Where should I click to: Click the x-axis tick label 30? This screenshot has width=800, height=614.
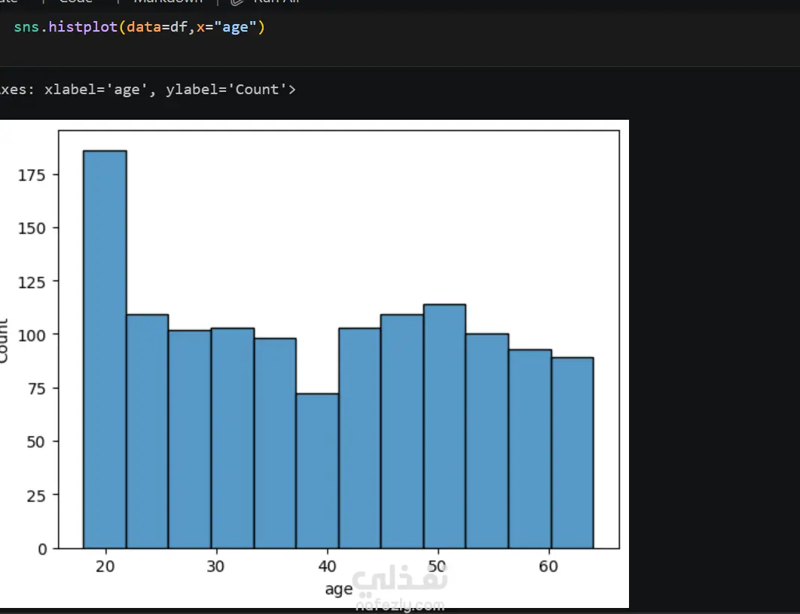215,566
